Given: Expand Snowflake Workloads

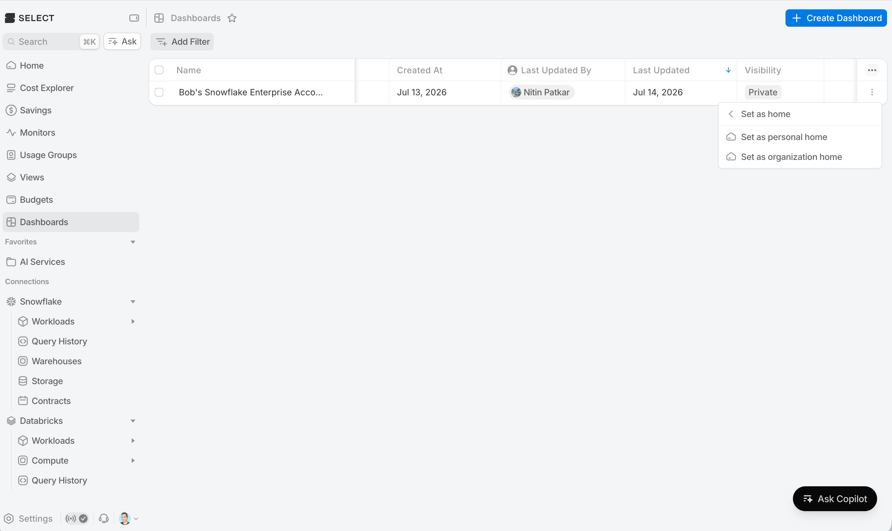Looking at the screenshot, I should [x=133, y=322].
